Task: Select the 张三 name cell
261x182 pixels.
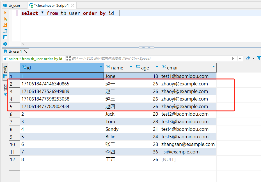Action: [x=119, y=144]
